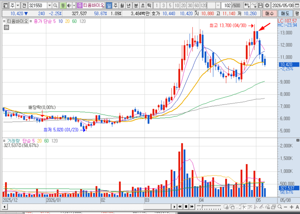Click the 증 margin badge icon
Screen dimensions: 300x214
click(80, 5)
